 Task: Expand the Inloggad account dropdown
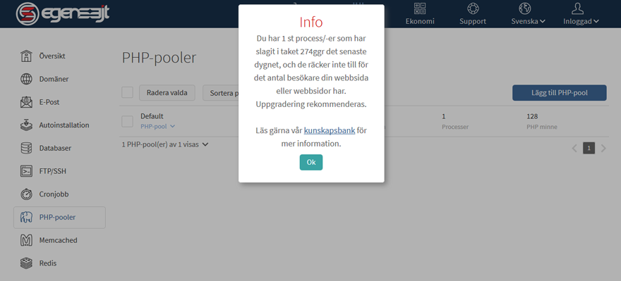click(581, 21)
